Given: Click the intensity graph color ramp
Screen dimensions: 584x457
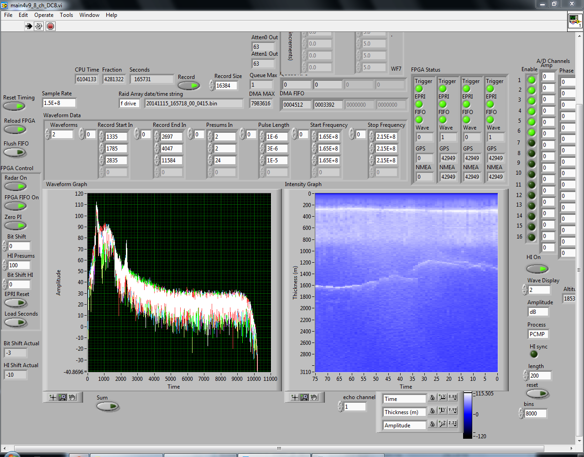Looking at the screenshot, I should (x=468, y=415).
